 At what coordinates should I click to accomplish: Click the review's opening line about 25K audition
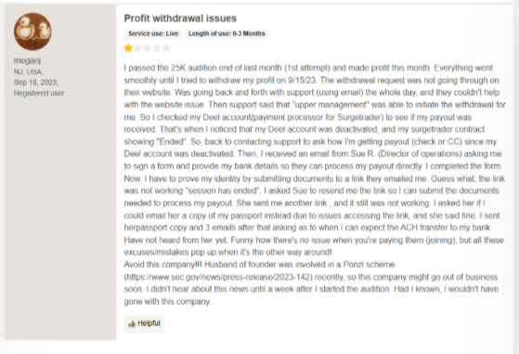click(308, 68)
